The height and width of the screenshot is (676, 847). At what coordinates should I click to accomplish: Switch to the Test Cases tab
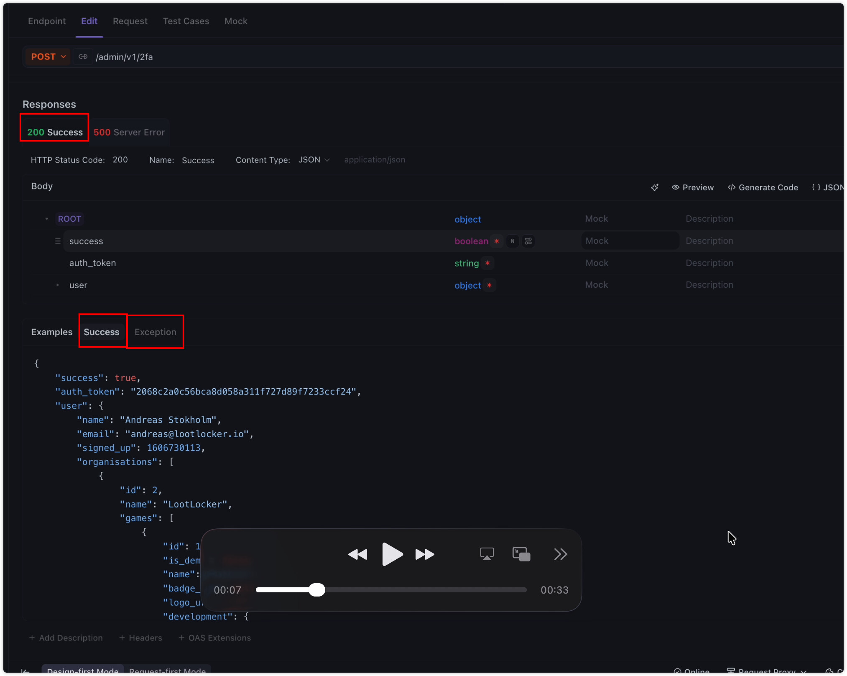tap(186, 21)
